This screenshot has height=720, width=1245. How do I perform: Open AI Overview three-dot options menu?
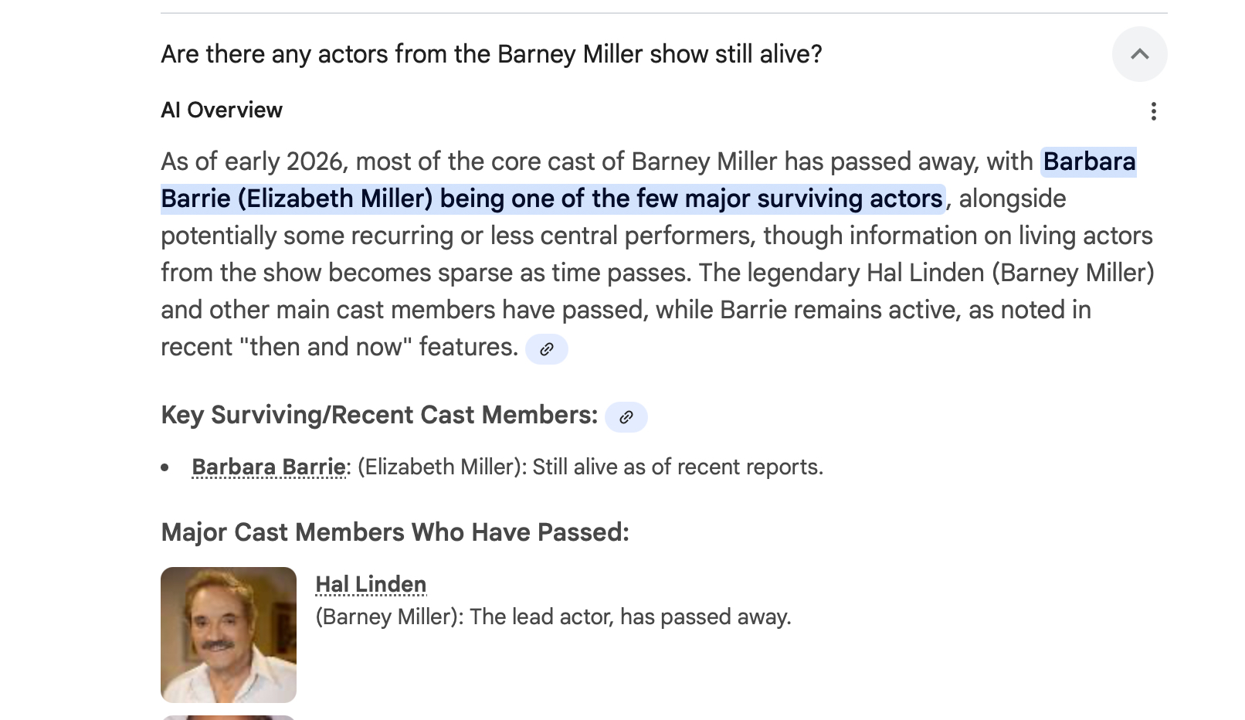[1153, 111]
